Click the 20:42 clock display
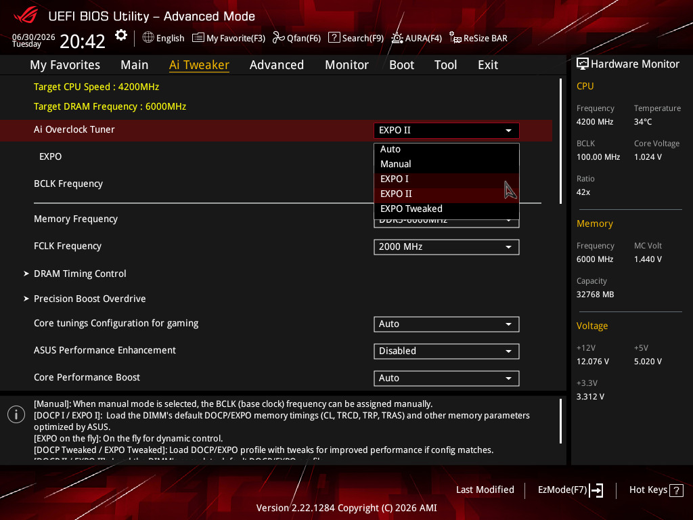This screenshot has width=693, height=520. [83, 42]
